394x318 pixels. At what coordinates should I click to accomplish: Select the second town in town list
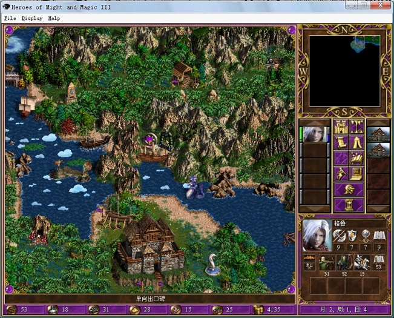[x=378, y=150]
